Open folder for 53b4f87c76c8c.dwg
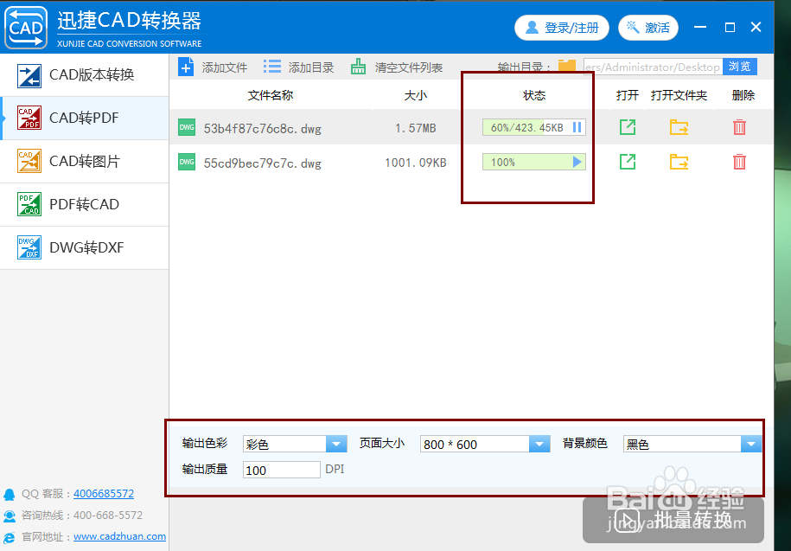Screen dimensions: 791x551 [679, 127]
